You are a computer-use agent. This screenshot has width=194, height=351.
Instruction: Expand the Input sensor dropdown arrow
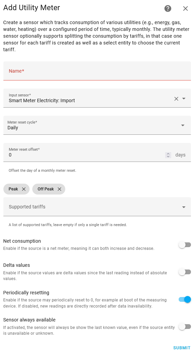184,99
